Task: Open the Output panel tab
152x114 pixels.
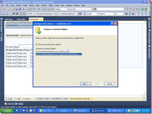Action: [x=19, y=104]
